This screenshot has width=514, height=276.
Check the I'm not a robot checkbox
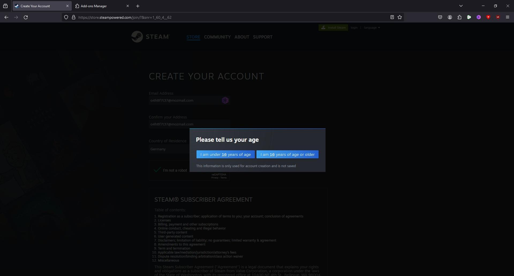tap(157, 170)
